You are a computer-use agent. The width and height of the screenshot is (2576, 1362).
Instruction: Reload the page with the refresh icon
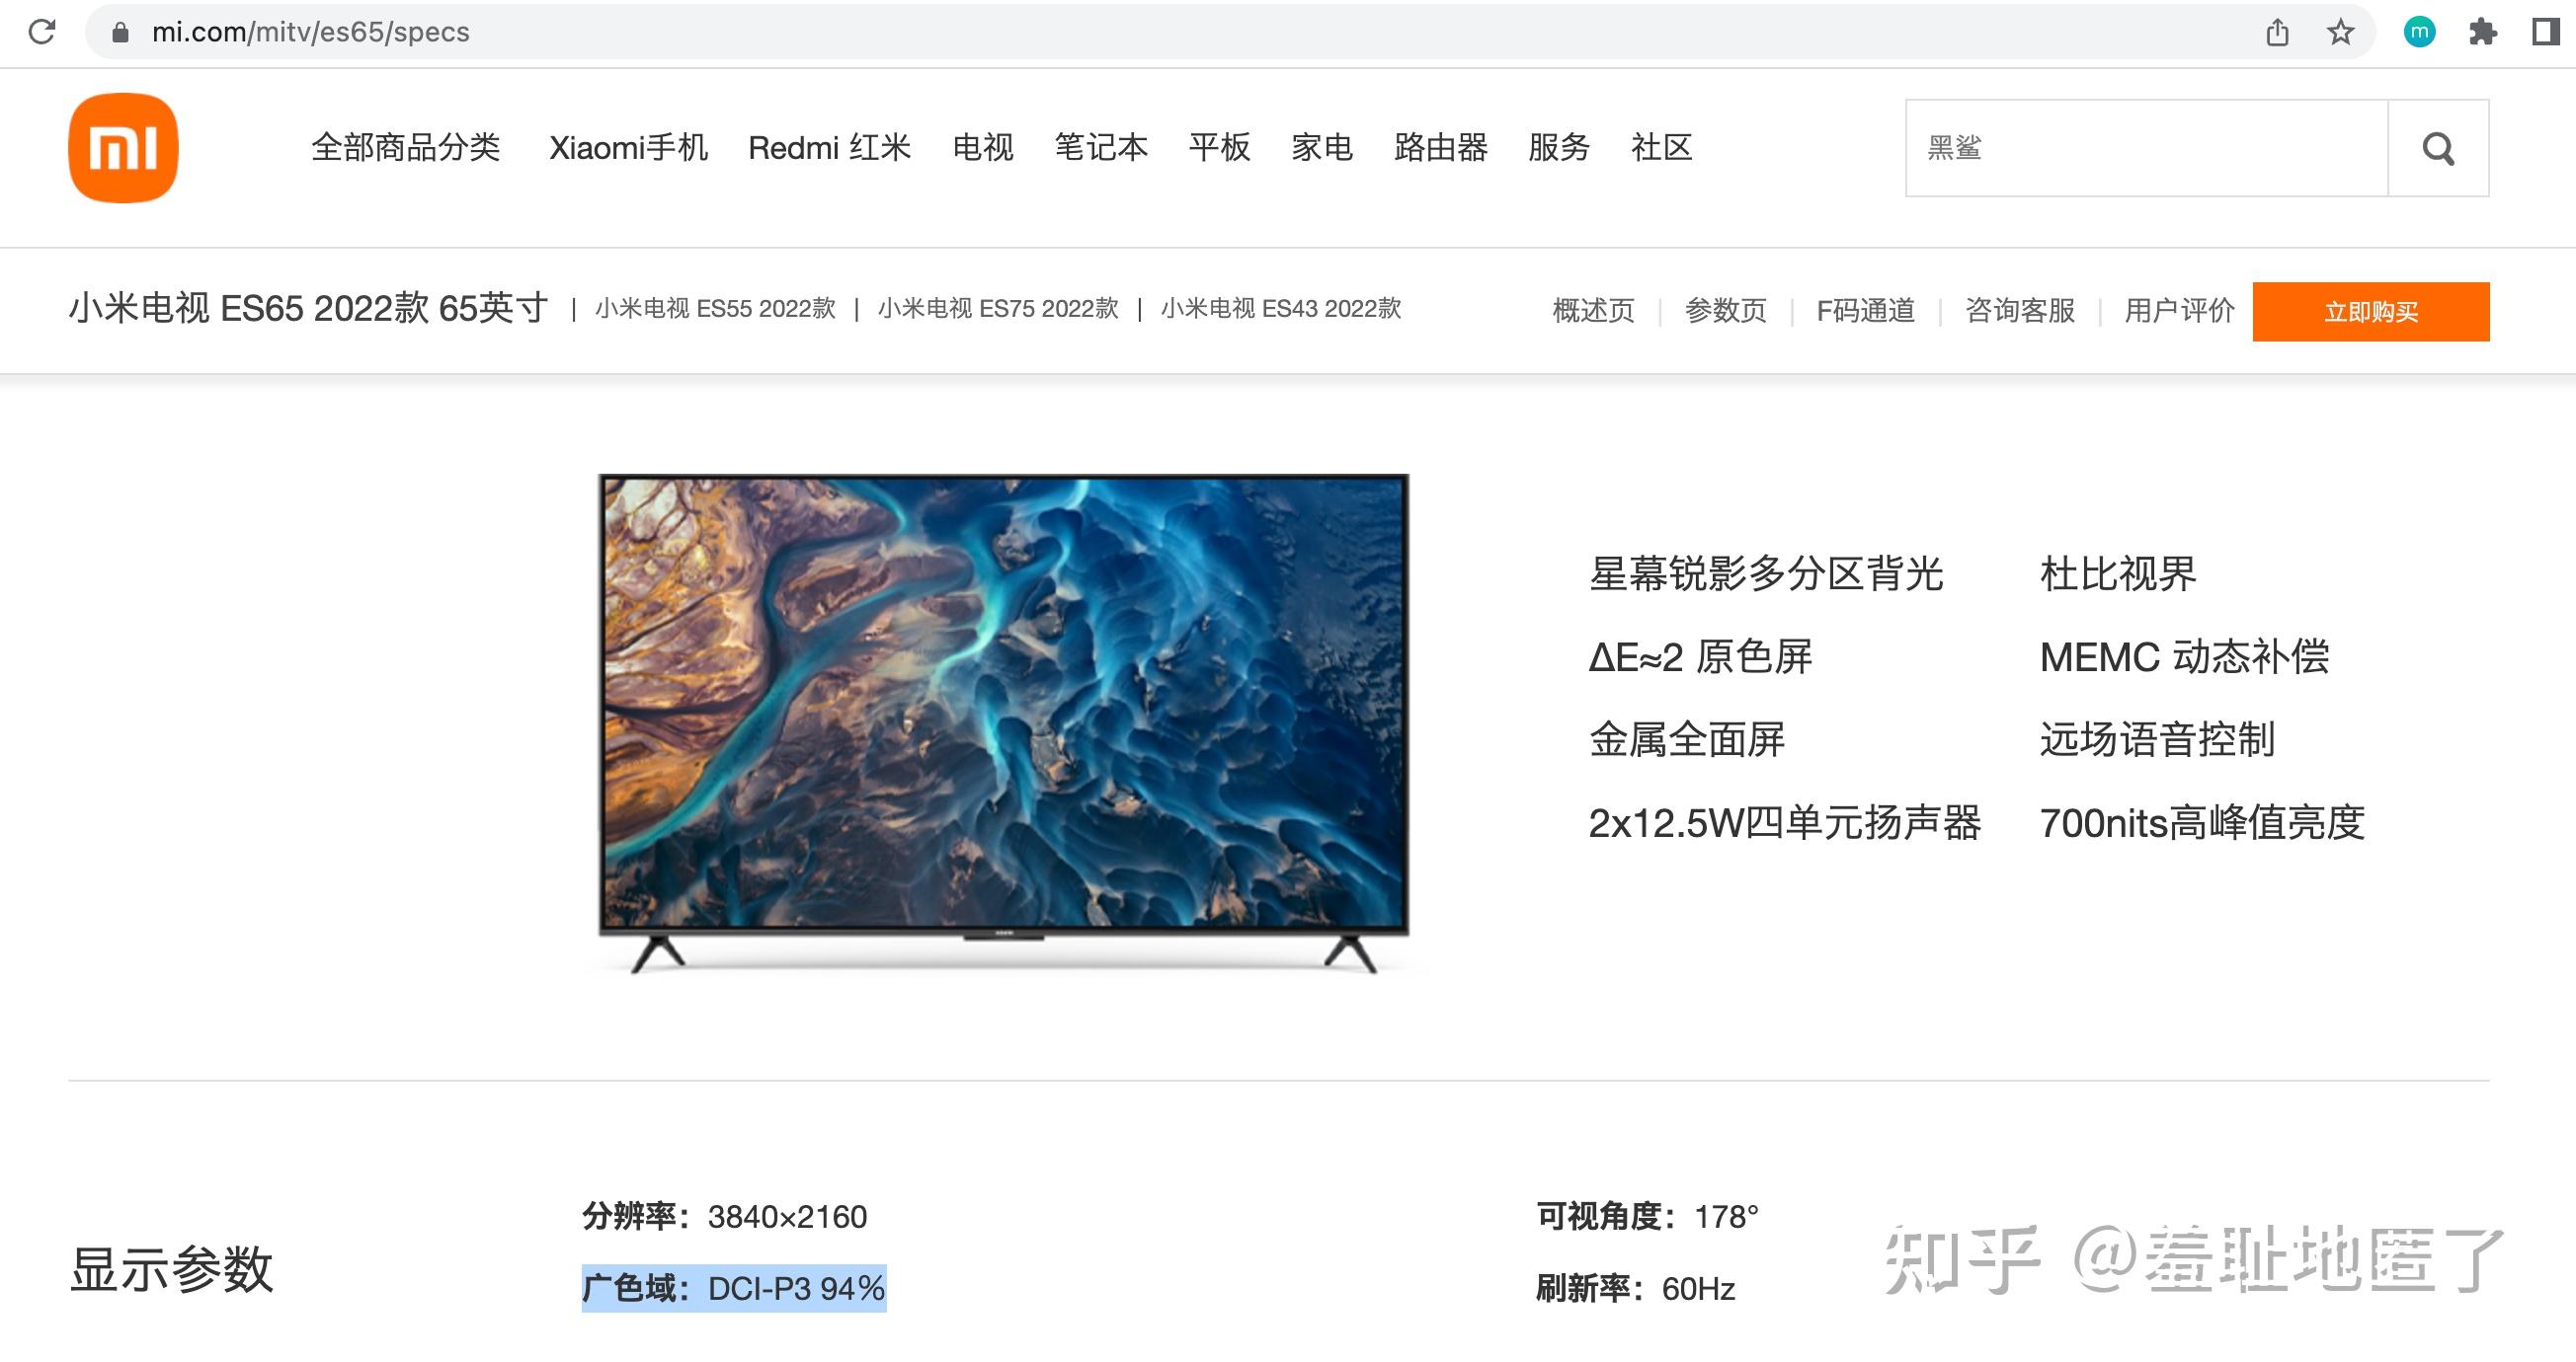click(42, 32)
